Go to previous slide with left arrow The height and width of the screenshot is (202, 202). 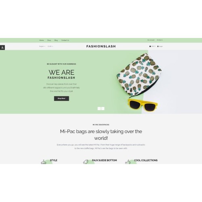tap(99, 109)
